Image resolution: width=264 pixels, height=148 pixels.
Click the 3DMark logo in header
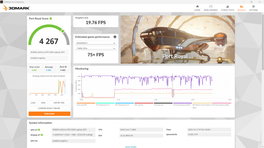pyautogui.click(x=16, y=8)
